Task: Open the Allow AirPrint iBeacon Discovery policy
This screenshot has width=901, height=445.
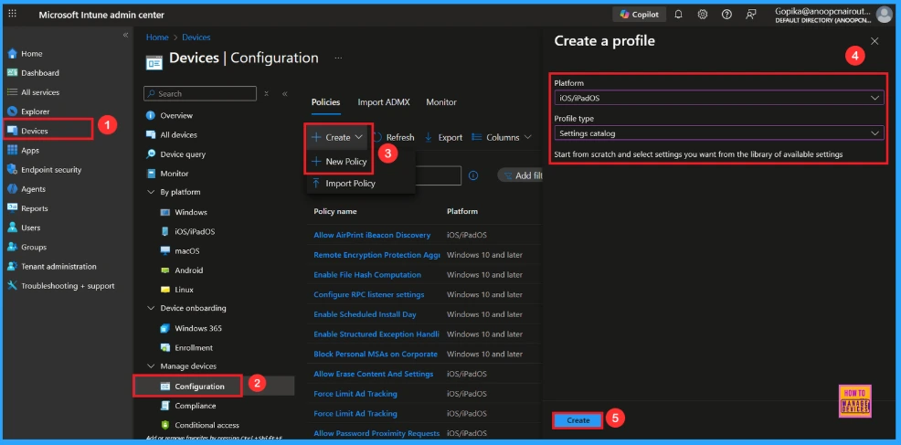Action: (372, 236)
